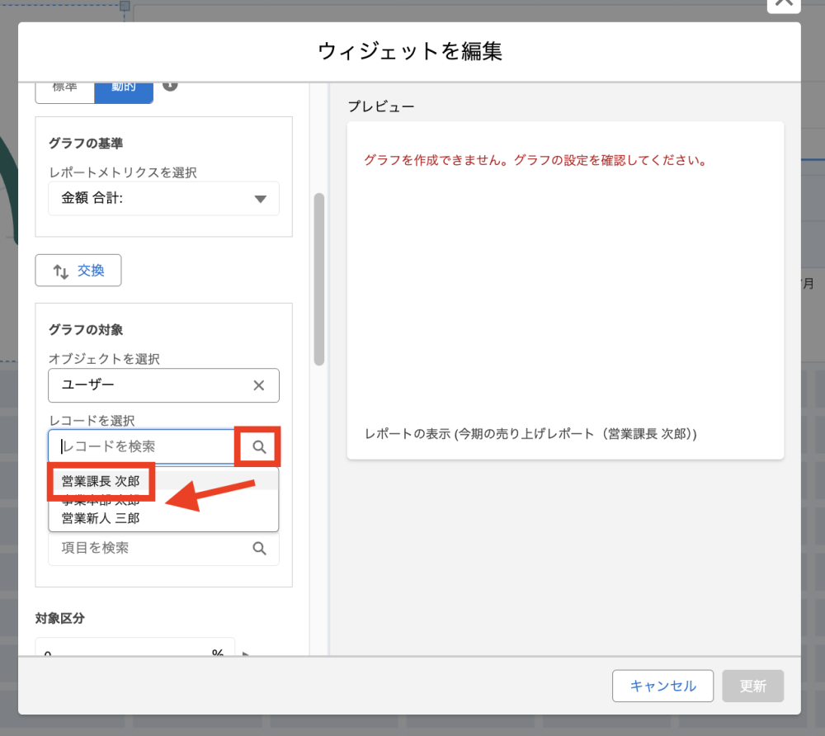Screen dimensions: 825x736
Task: Click the キャンセル button
Action: (662, 686)
